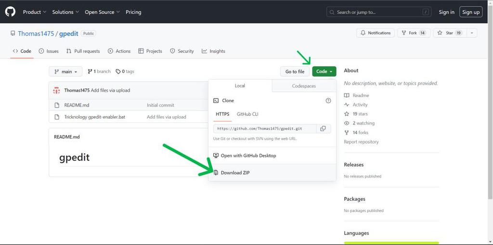Open the Report repository link
This screenshot has width=493, height=245.
pos(361,142)
